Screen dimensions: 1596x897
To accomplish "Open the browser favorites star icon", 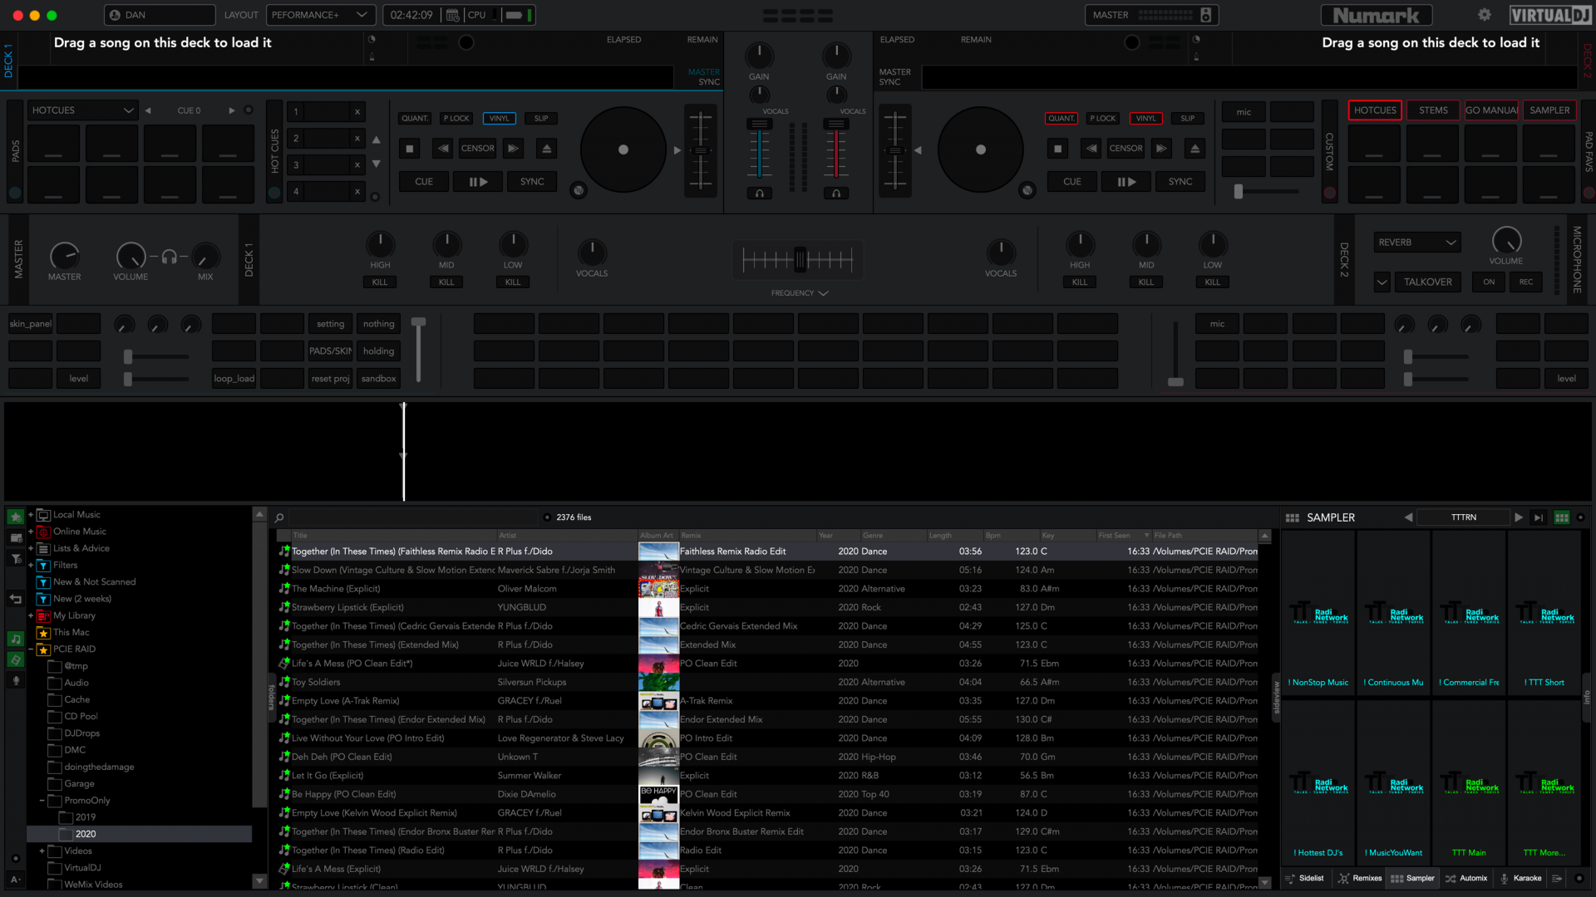I will tap(16, 517).
